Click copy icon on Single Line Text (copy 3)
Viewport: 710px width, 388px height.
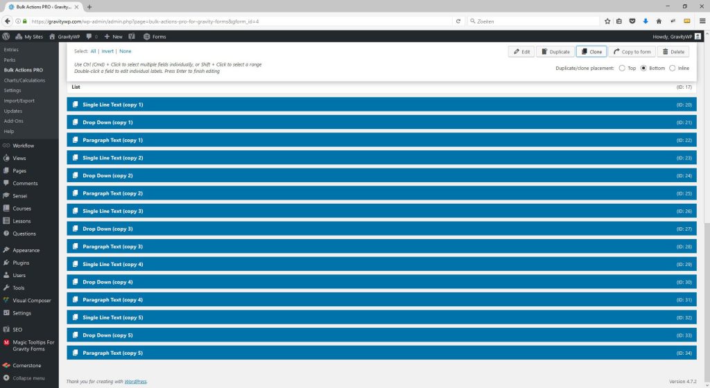point(75,211)
